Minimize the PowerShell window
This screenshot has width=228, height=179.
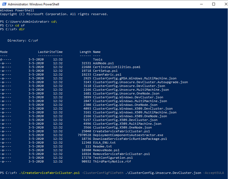[201, 4]
